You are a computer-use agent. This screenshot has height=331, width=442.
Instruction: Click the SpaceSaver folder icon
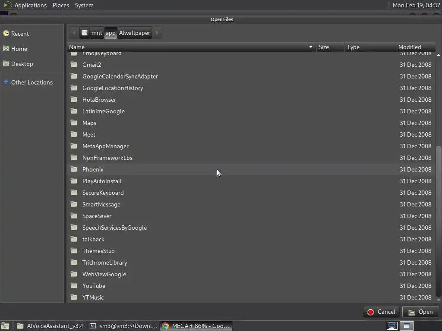point(74,215)
